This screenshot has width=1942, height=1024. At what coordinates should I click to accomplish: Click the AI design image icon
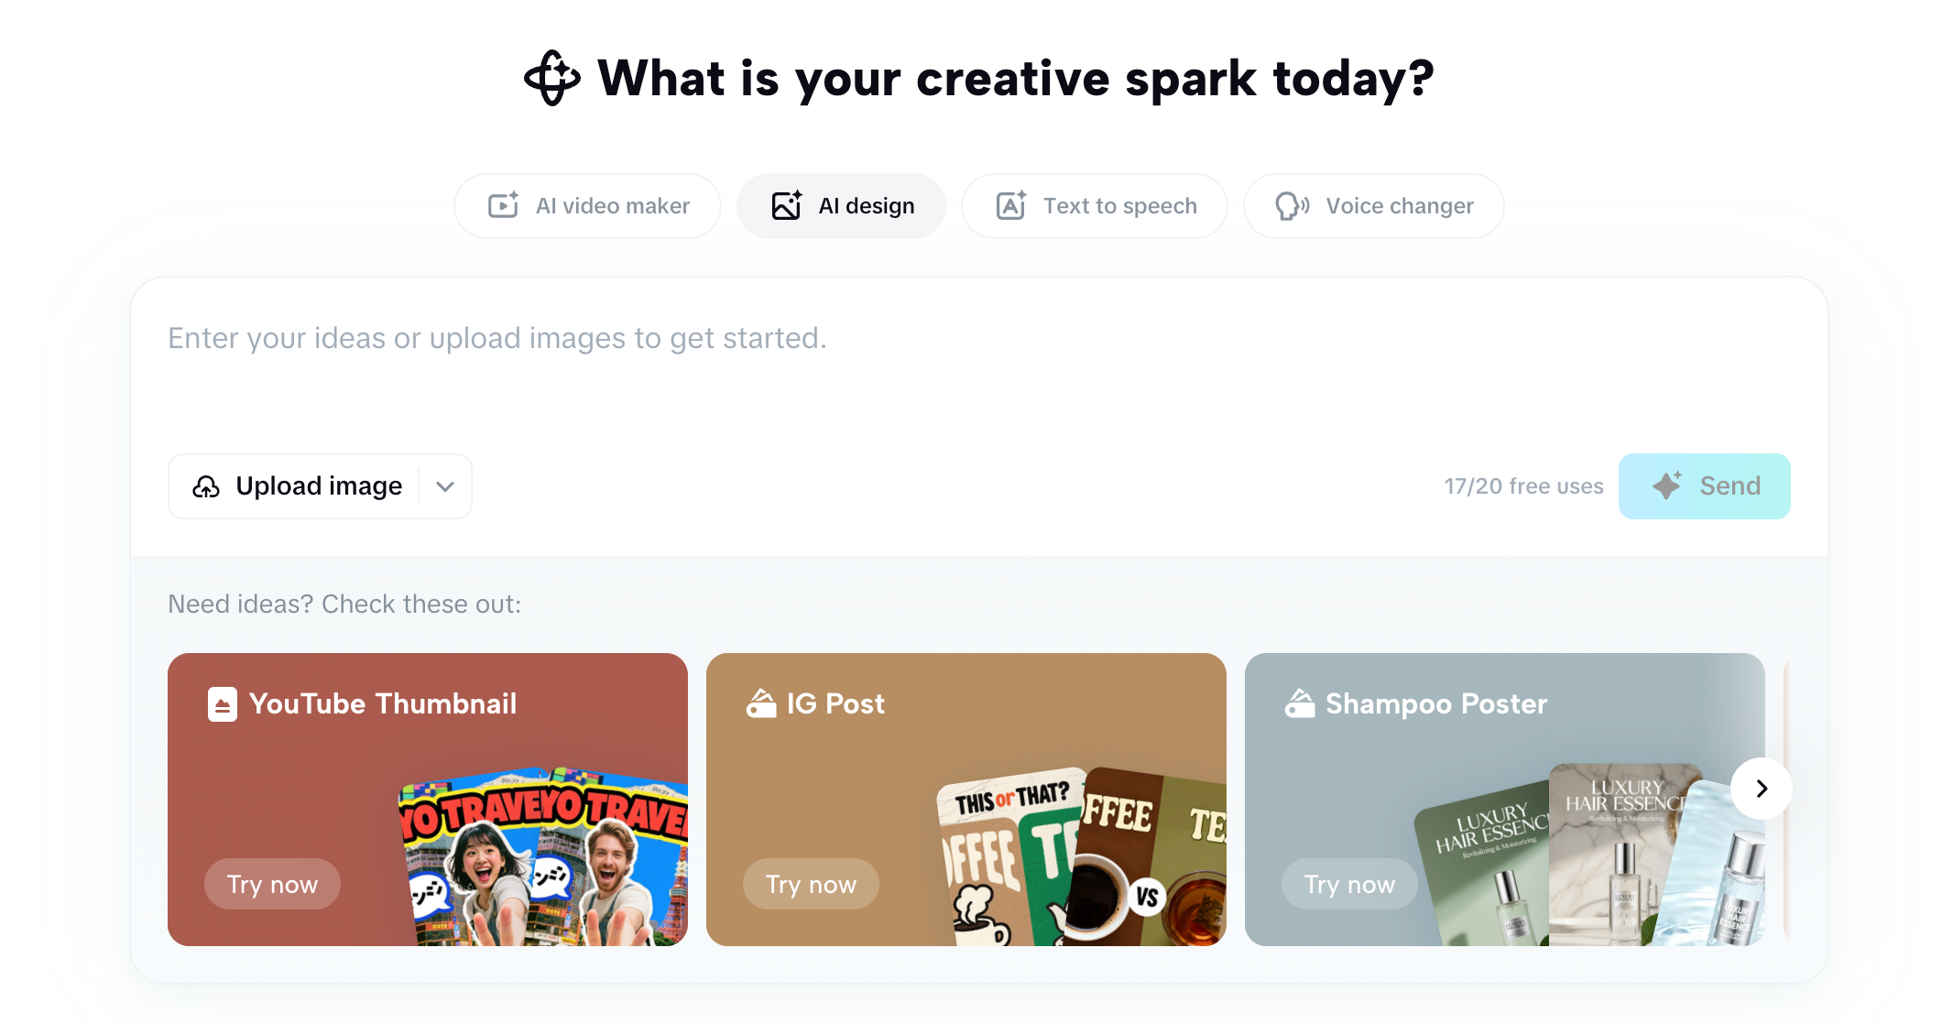coord(787,205)
